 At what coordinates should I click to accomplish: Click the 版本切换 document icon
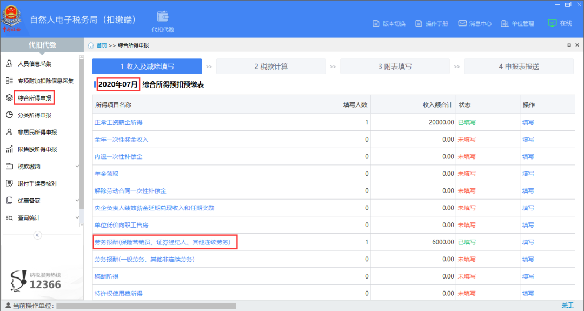click(376, 23)
